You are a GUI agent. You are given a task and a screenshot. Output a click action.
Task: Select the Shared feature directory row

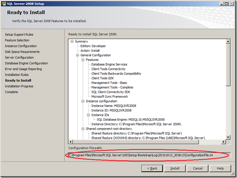[137, 134]
